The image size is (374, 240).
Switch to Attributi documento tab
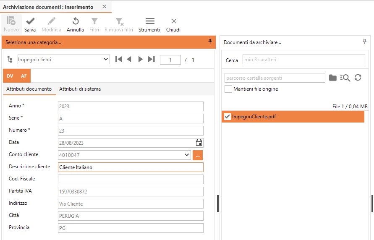coord(29,89)
